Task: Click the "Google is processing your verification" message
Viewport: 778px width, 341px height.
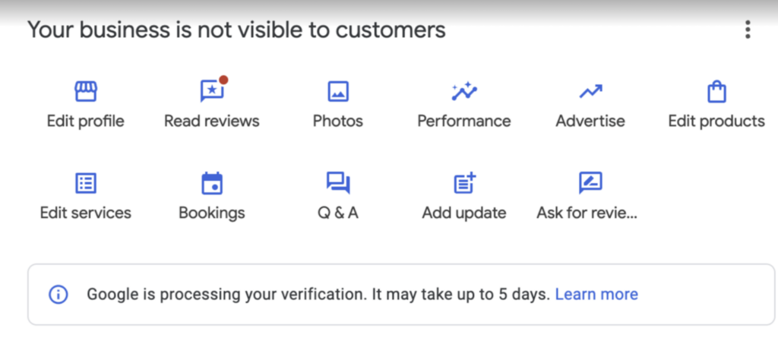Action: [318, 294]
